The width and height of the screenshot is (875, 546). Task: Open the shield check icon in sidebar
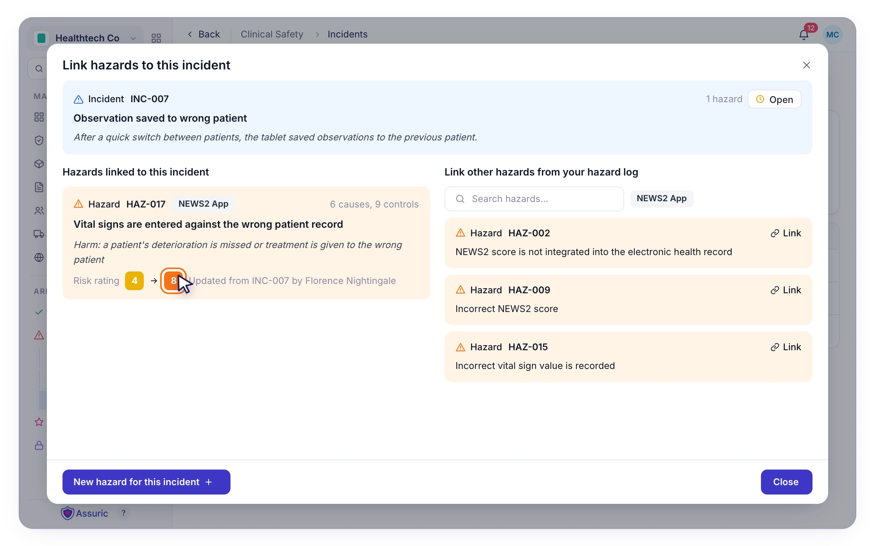(x=39, y=140)
